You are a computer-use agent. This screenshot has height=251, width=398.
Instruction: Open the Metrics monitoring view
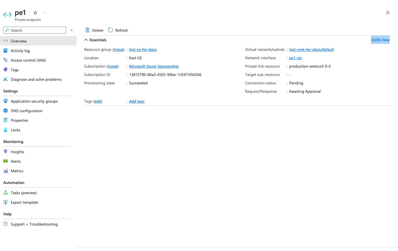pos(17,171)
